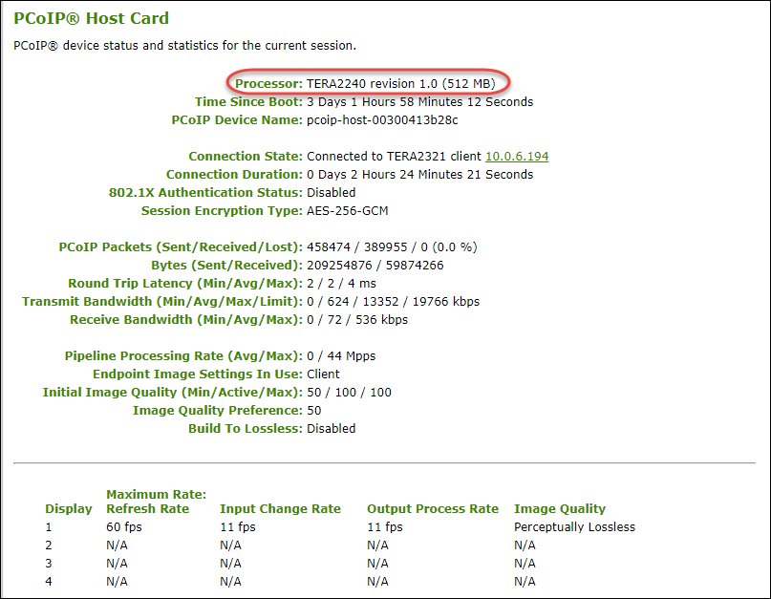771x599 pixels.
Task: Click the Round Trip Latency label
Action: [185, 284]
